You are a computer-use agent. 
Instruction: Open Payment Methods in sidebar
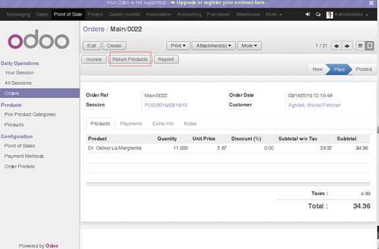pos(24,156)
